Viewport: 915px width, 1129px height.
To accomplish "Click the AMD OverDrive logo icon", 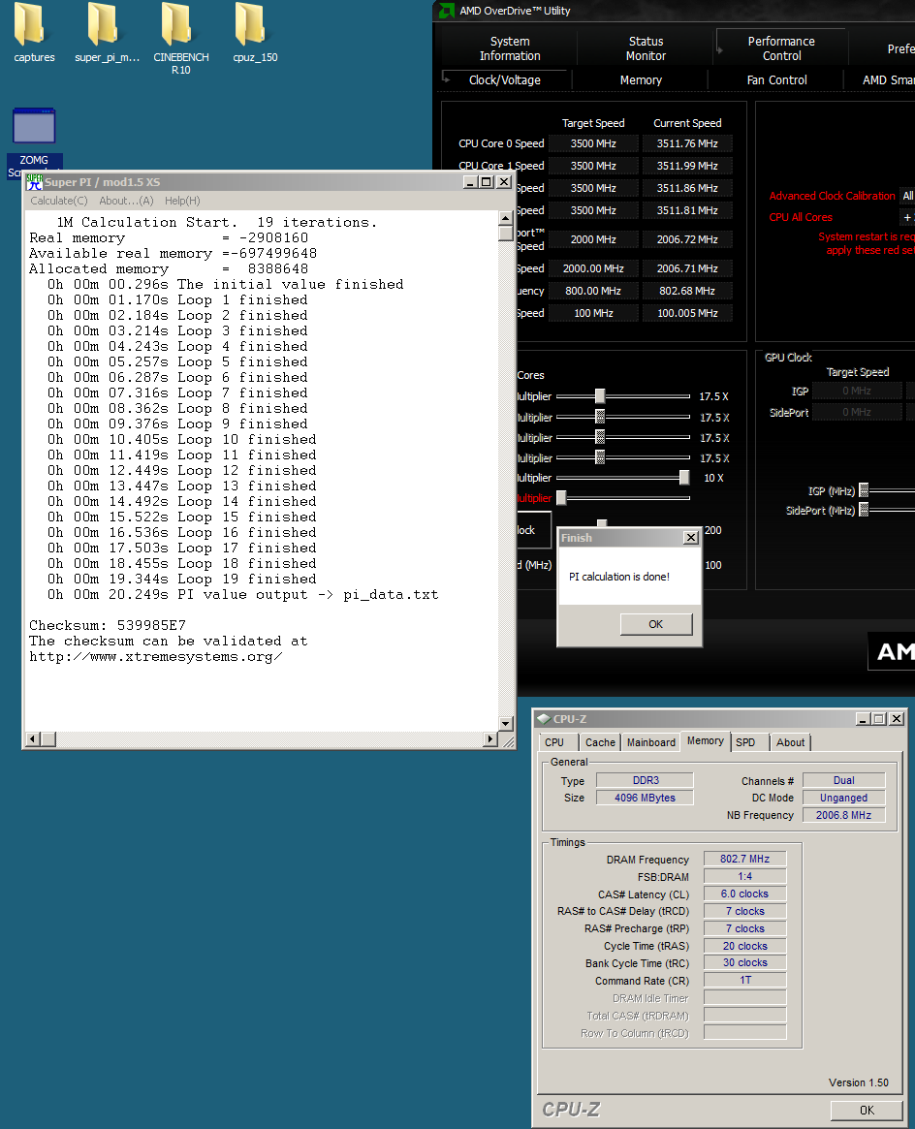I will [445, 11].
